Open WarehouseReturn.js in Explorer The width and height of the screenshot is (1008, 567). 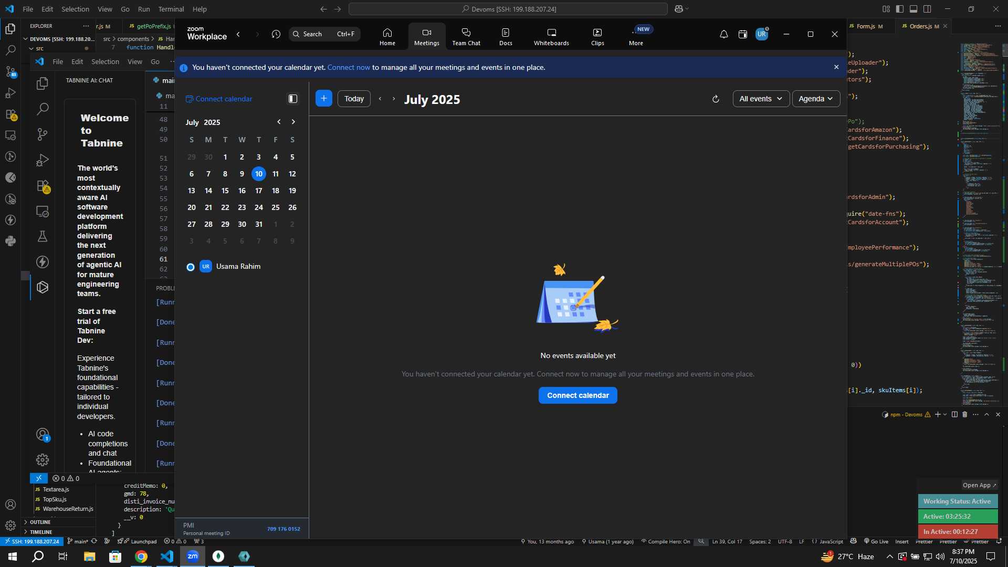point(64,509)
